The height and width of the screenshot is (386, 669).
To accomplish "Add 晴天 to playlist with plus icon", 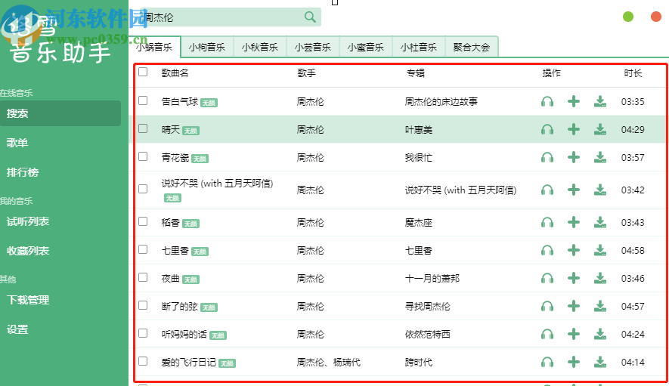I will tap(574, 129).
